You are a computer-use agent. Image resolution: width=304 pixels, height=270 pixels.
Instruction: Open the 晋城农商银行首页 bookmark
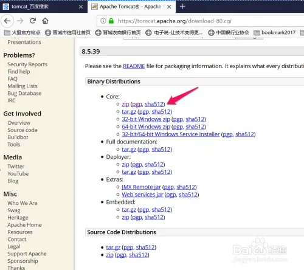pyautogui.click(x=118, y=32)
